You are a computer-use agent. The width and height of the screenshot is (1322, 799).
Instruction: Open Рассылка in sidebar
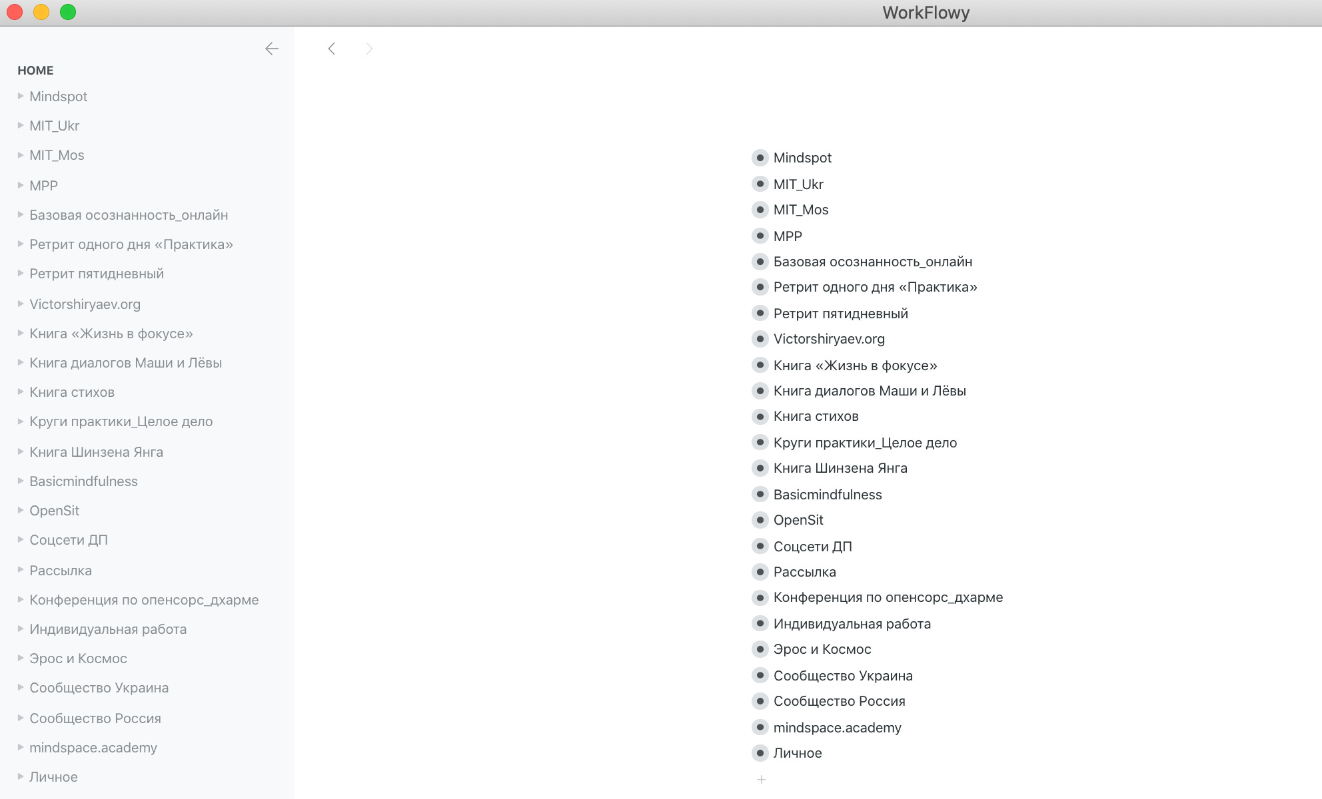tap(61, 571)
